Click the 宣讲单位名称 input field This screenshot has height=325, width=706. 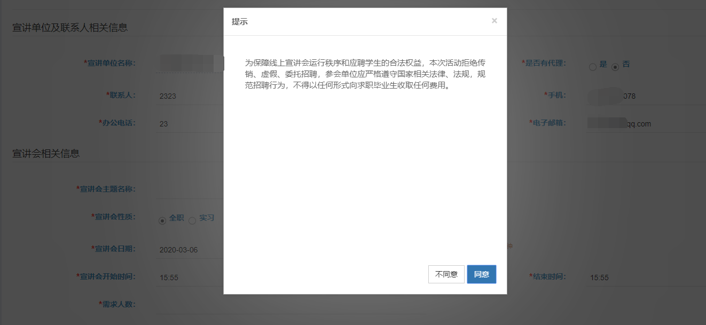coord(190,64)
